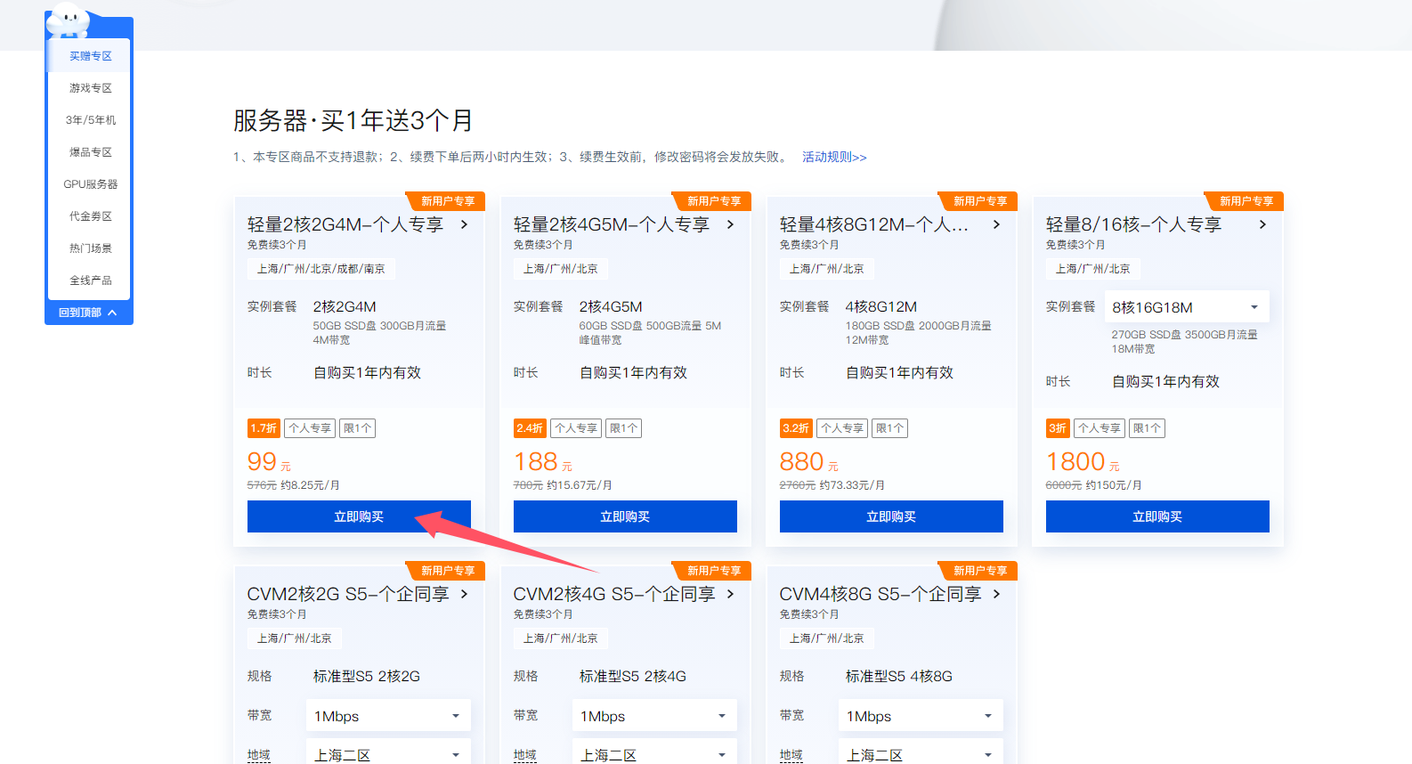Open arrow next to 轻量2核4G5M title
Viewport: 1412px width, 764px height.
point(730,224)
